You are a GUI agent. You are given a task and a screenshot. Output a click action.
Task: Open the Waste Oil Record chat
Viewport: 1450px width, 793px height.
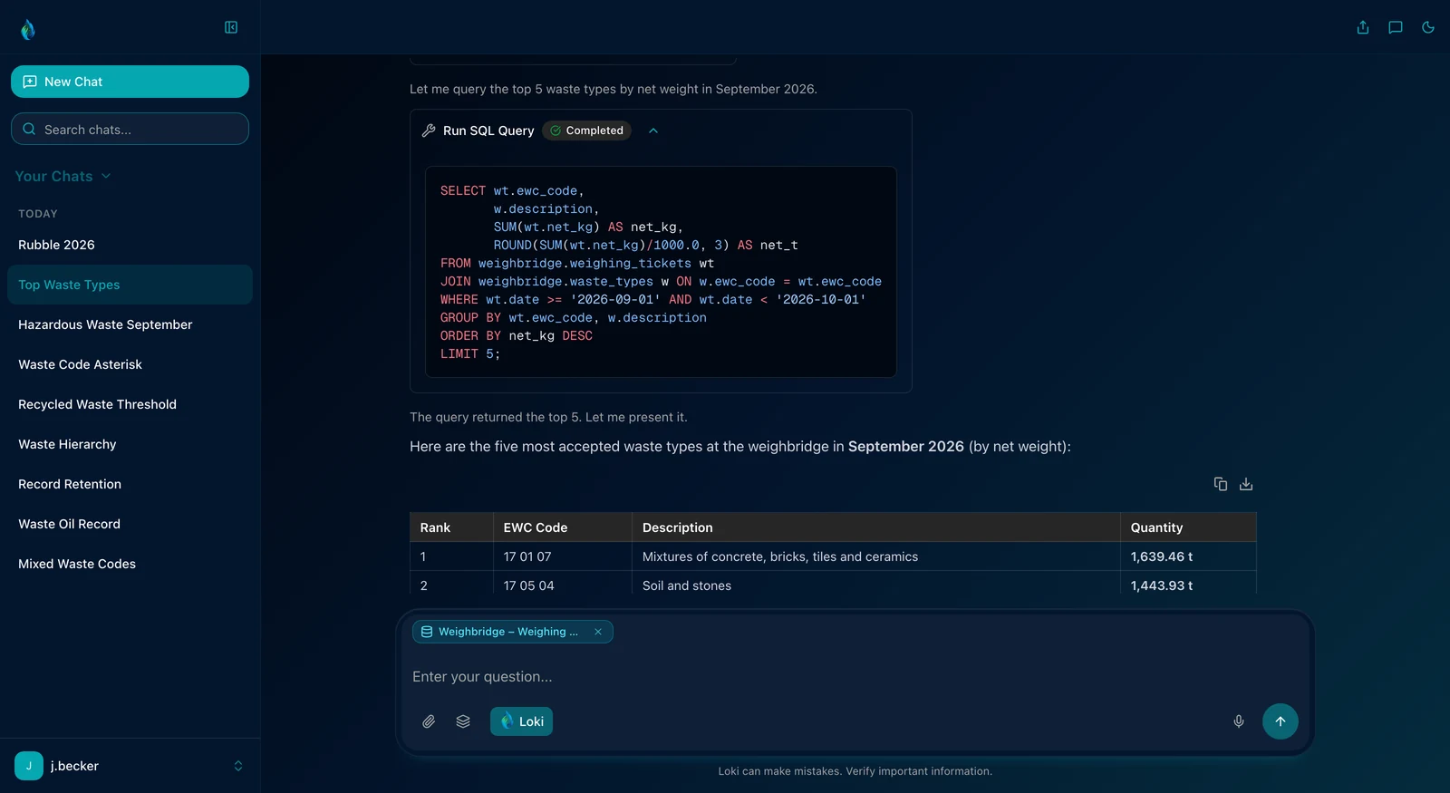(x=130, y=524)
